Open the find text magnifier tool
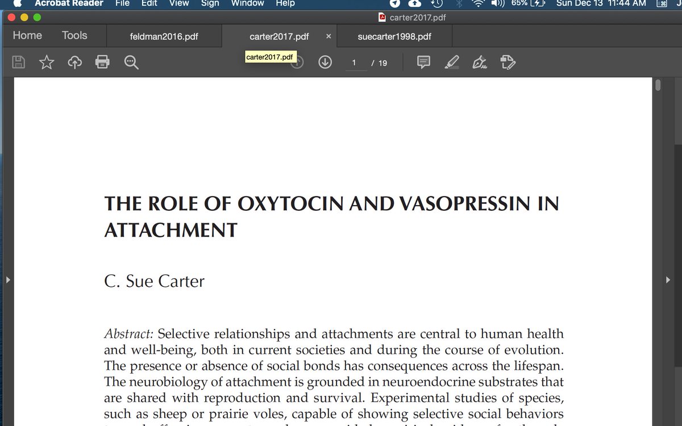 pyautogui.click(x=131, y=62)
